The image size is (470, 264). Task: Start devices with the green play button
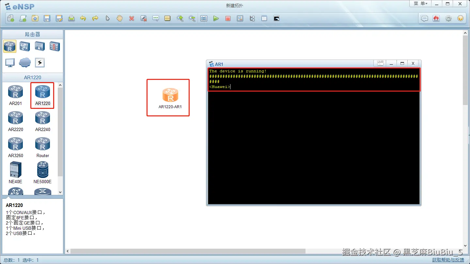216,19
